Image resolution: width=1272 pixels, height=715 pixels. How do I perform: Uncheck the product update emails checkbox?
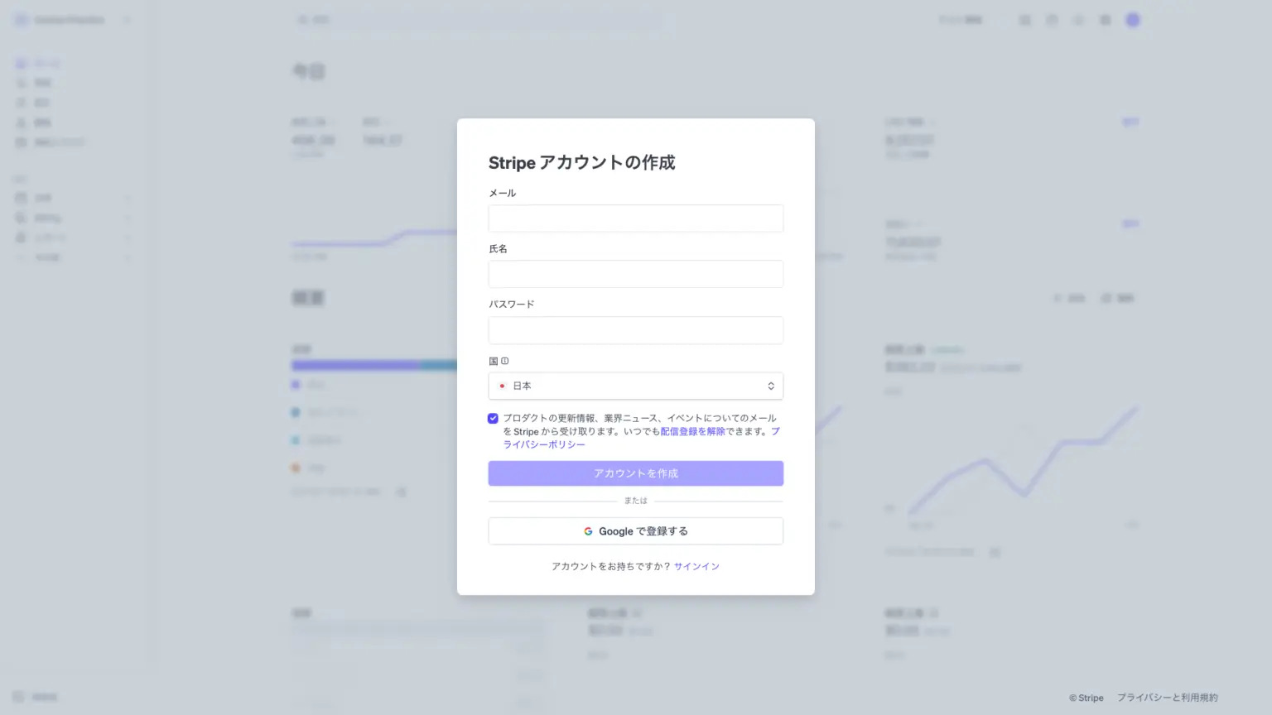493,419
